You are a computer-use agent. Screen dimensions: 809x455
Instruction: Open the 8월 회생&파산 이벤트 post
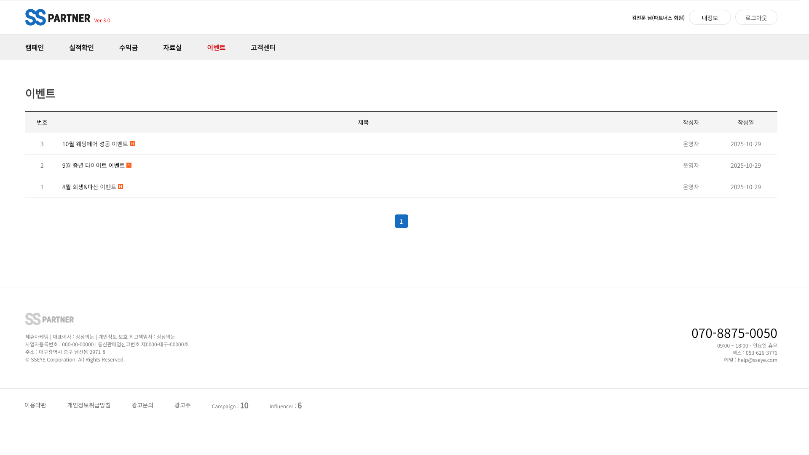coord(89,187)
